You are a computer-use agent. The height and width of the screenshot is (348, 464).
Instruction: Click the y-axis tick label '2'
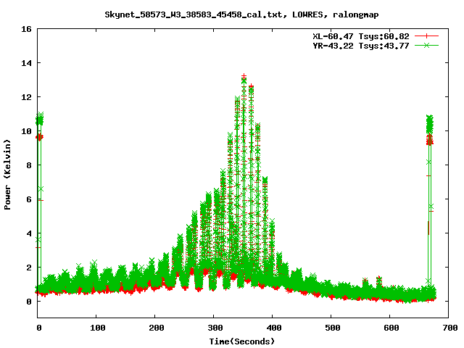(x=29, y=268)
